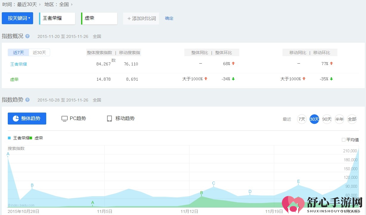Click 整体环比 column header
The height and width of the screenshot is (215, 366).
pos(224,53)
